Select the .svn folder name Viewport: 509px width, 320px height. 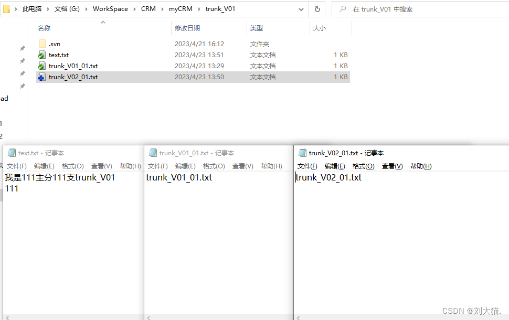(55, 44)
